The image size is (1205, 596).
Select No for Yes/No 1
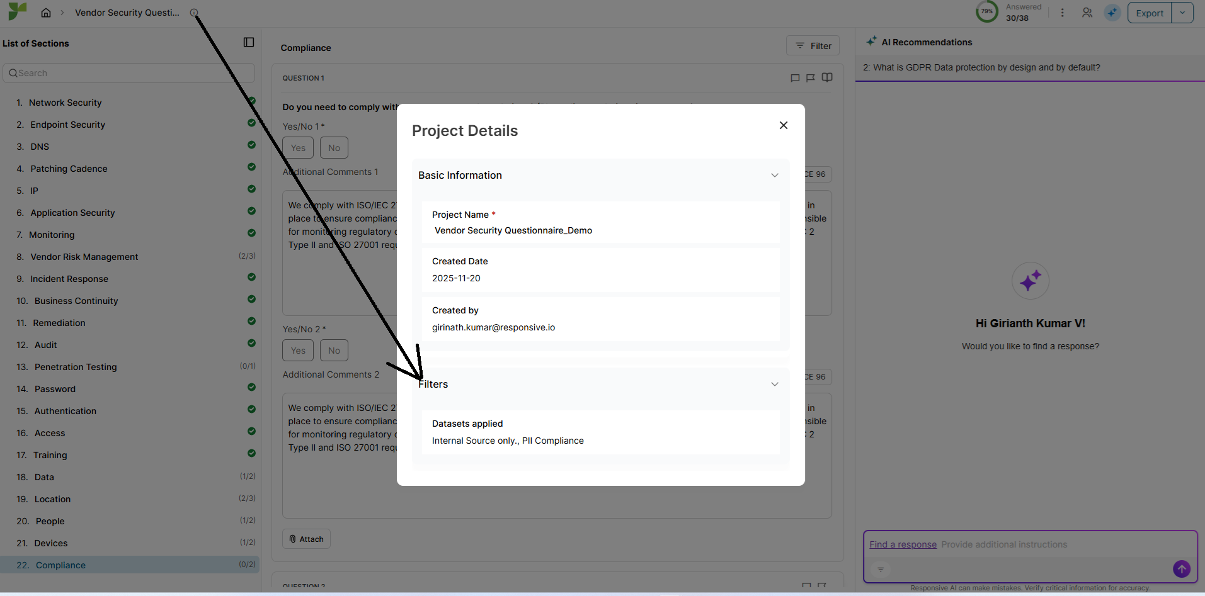tap(334, 148)
